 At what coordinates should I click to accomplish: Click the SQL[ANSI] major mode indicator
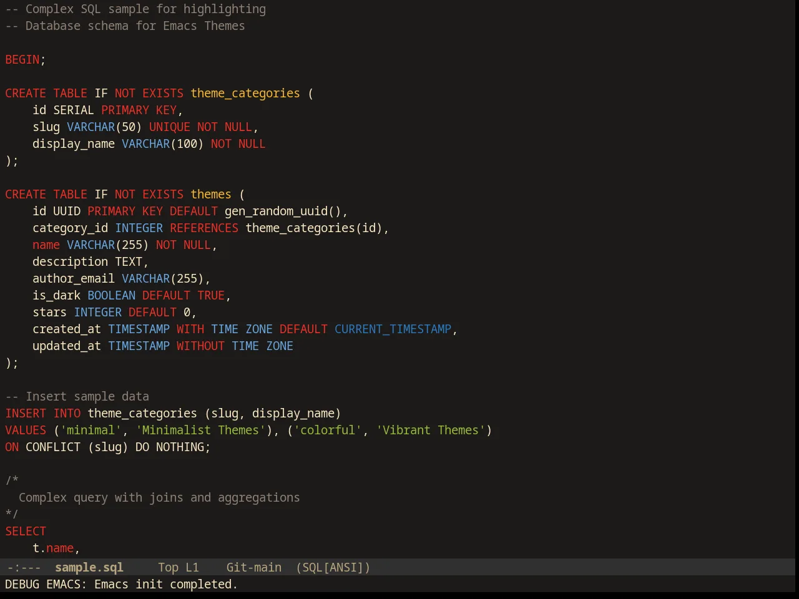click(333, 567)
